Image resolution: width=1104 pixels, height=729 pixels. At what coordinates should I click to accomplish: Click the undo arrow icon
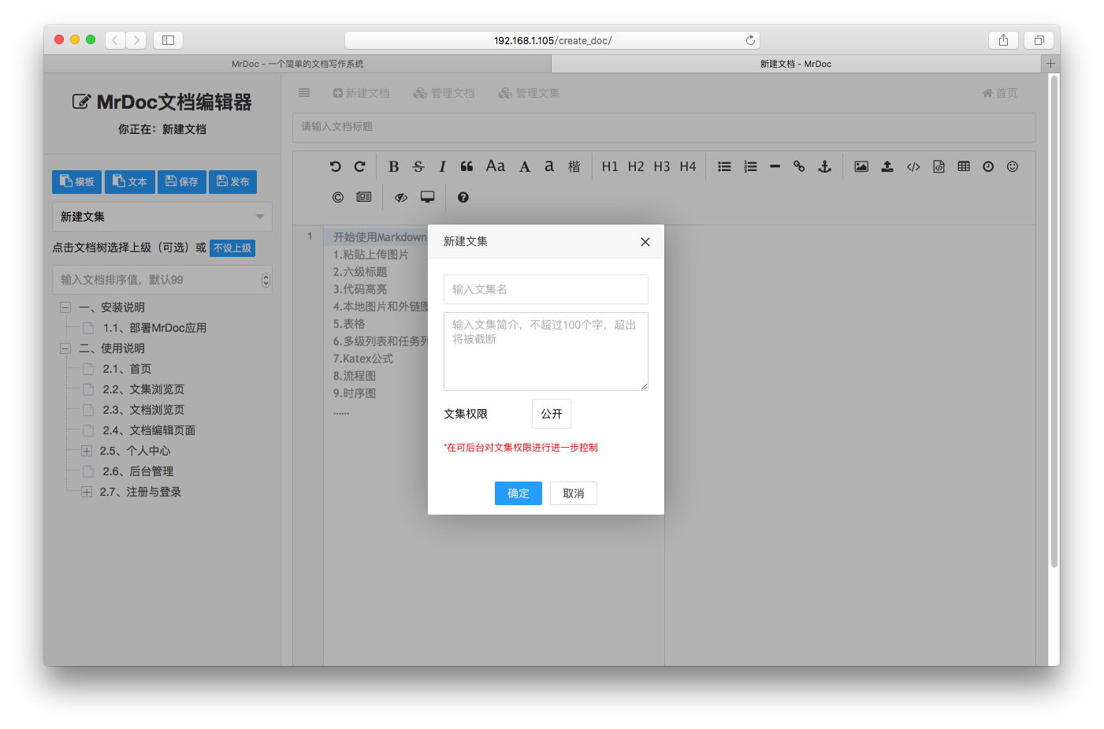(x=335, y=166)
